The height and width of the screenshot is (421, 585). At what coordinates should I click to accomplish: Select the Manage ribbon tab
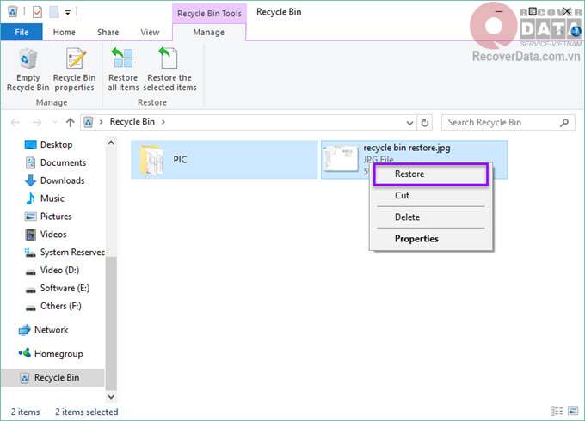point(208,32)
